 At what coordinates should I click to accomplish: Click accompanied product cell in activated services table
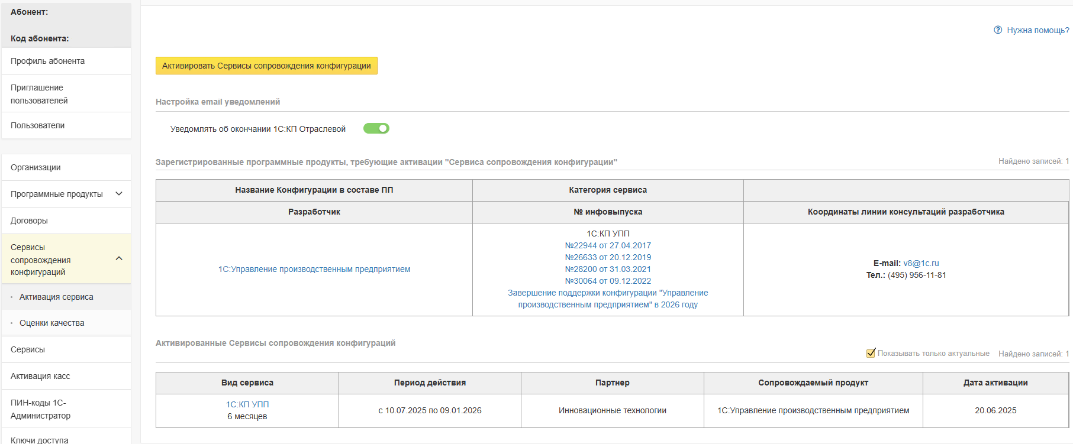click(x=813, y=410)
